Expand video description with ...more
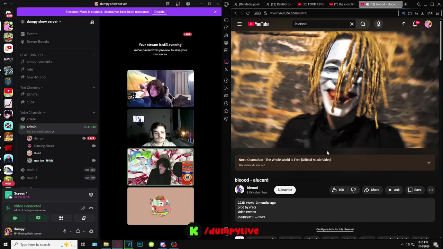 tap(260, 216)
